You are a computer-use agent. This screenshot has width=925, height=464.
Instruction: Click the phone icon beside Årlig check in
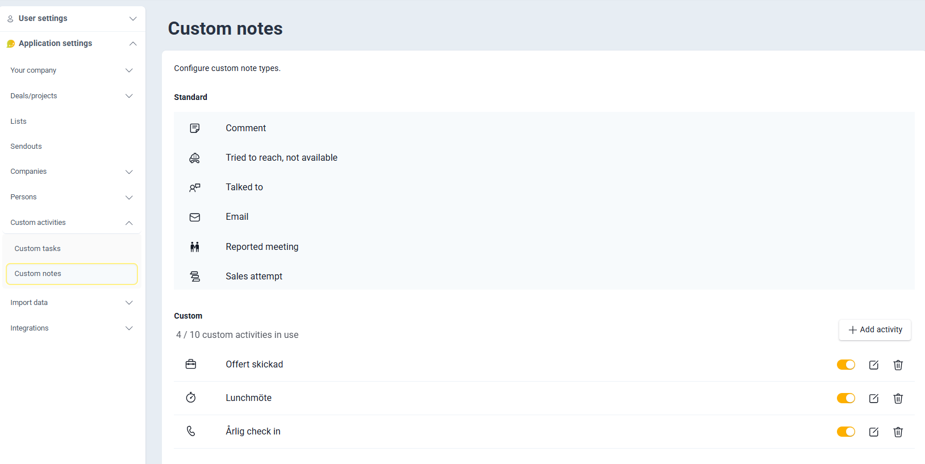click(x=191, y=431)
